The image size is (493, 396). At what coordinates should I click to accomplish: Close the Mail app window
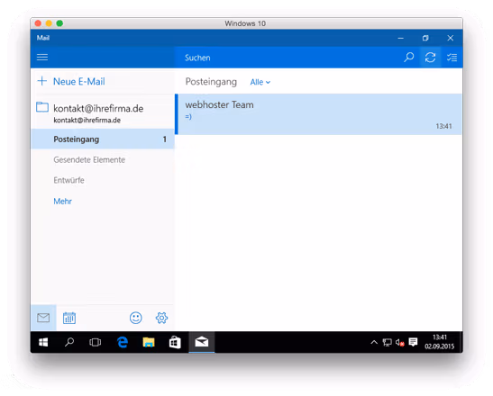(451, 38)
